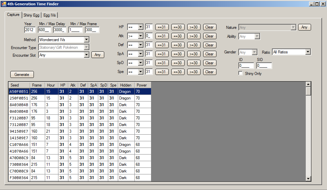Open the HP comparison operator dropdown
The image size is (327, 190).
pyautogui.click(x=140, y=27)
